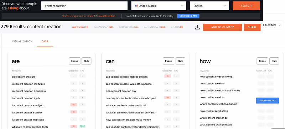Click 'what can content creators write off'

pos(126,105)
